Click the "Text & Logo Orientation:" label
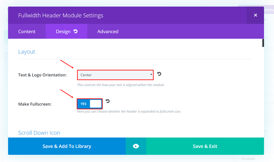This screenshot has height=162, width=274. [42, 75]
